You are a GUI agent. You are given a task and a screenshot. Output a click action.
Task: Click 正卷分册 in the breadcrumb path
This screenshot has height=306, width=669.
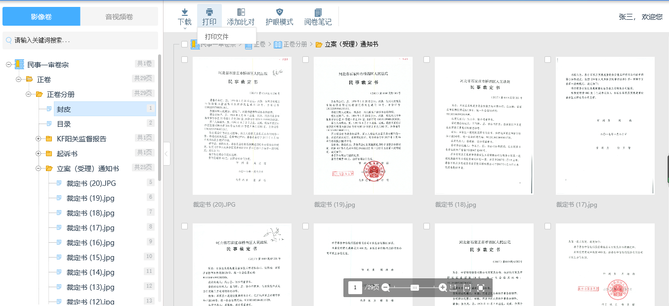[295, 44]
